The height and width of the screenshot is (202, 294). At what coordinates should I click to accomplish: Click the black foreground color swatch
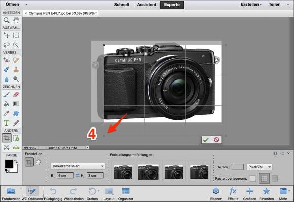[9, 164]
